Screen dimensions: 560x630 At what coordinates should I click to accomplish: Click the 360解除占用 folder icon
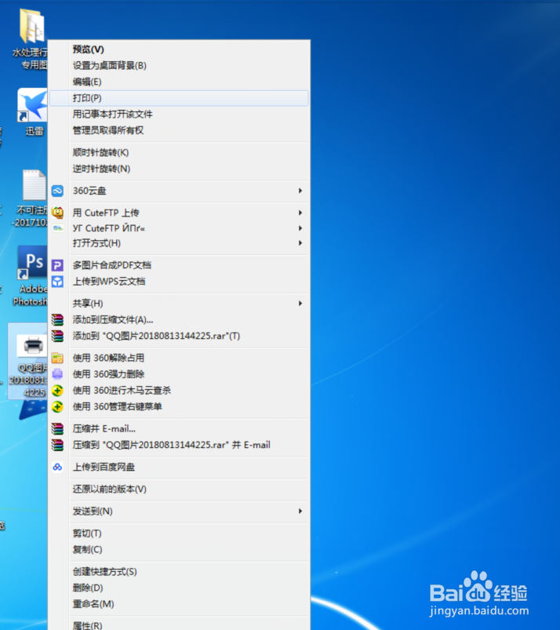point(57,358)
